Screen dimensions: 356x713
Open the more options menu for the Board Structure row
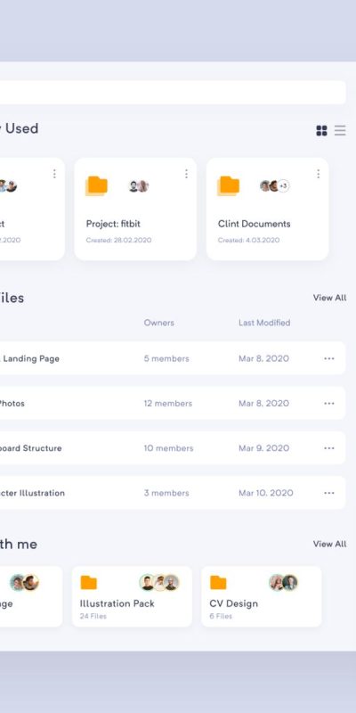click(329, 448)
